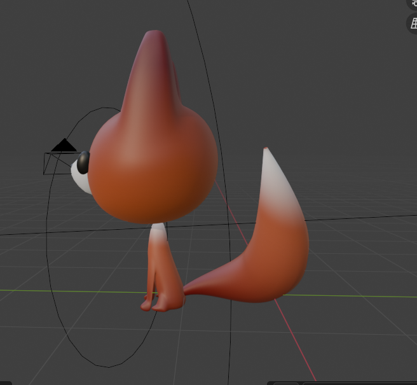The width and height of the screenshot is (417, 385).
Task: Select the fox's black eye
Action: coord(84,162)
